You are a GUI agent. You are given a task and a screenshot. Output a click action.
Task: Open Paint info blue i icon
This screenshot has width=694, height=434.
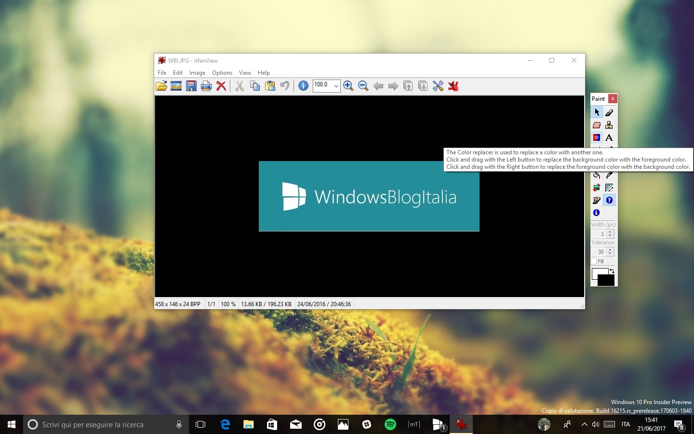coord(597,213)
